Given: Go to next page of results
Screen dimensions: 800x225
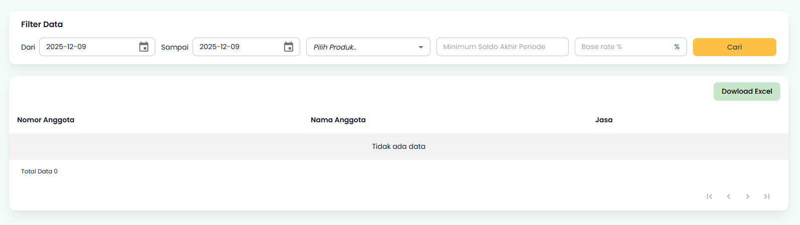Looking at the screenshot, I should point(748,196).
